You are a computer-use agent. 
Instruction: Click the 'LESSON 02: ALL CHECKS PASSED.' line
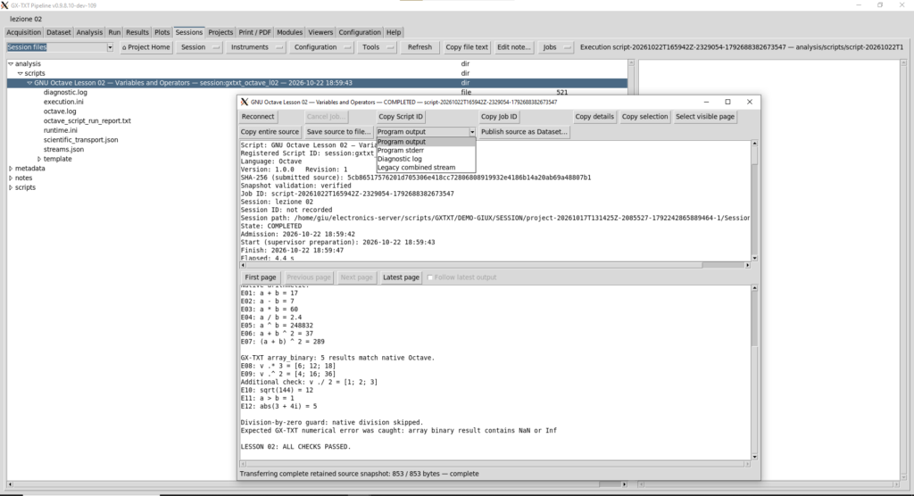coord(295,446)
